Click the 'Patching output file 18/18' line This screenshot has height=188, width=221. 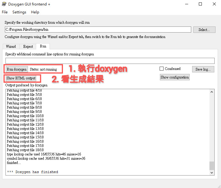pos(25,150)
